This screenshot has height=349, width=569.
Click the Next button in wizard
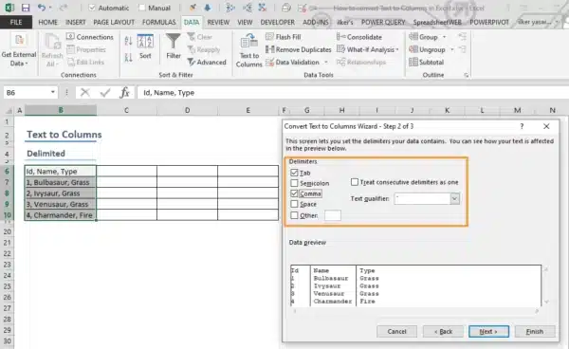point(488,331)
